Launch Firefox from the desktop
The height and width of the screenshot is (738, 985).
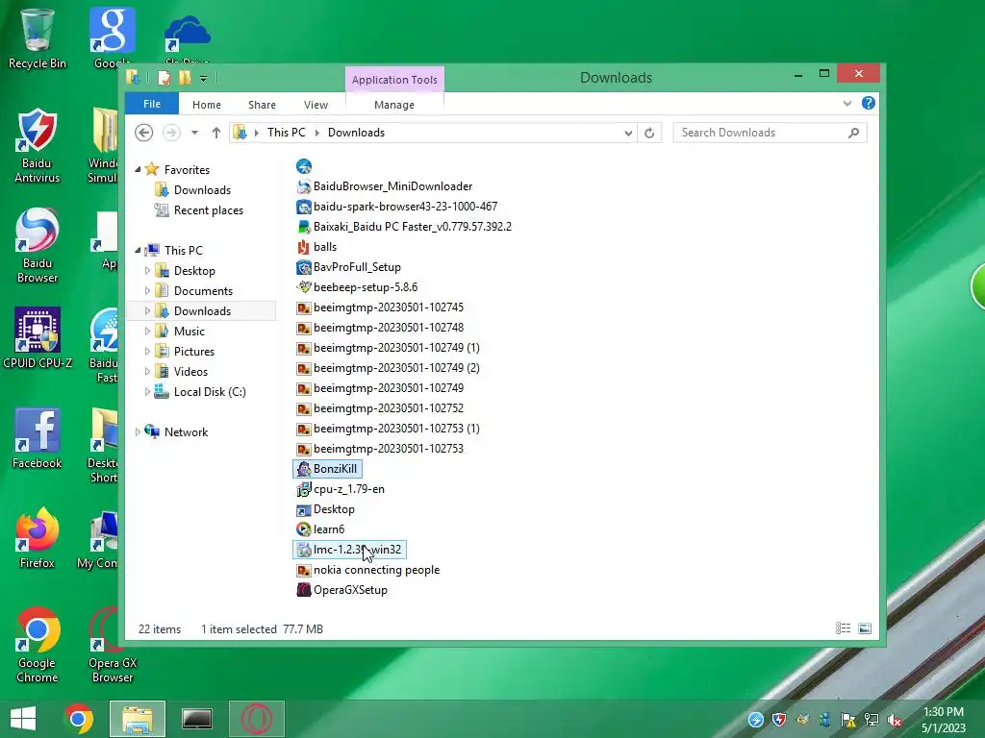point(38,538)
